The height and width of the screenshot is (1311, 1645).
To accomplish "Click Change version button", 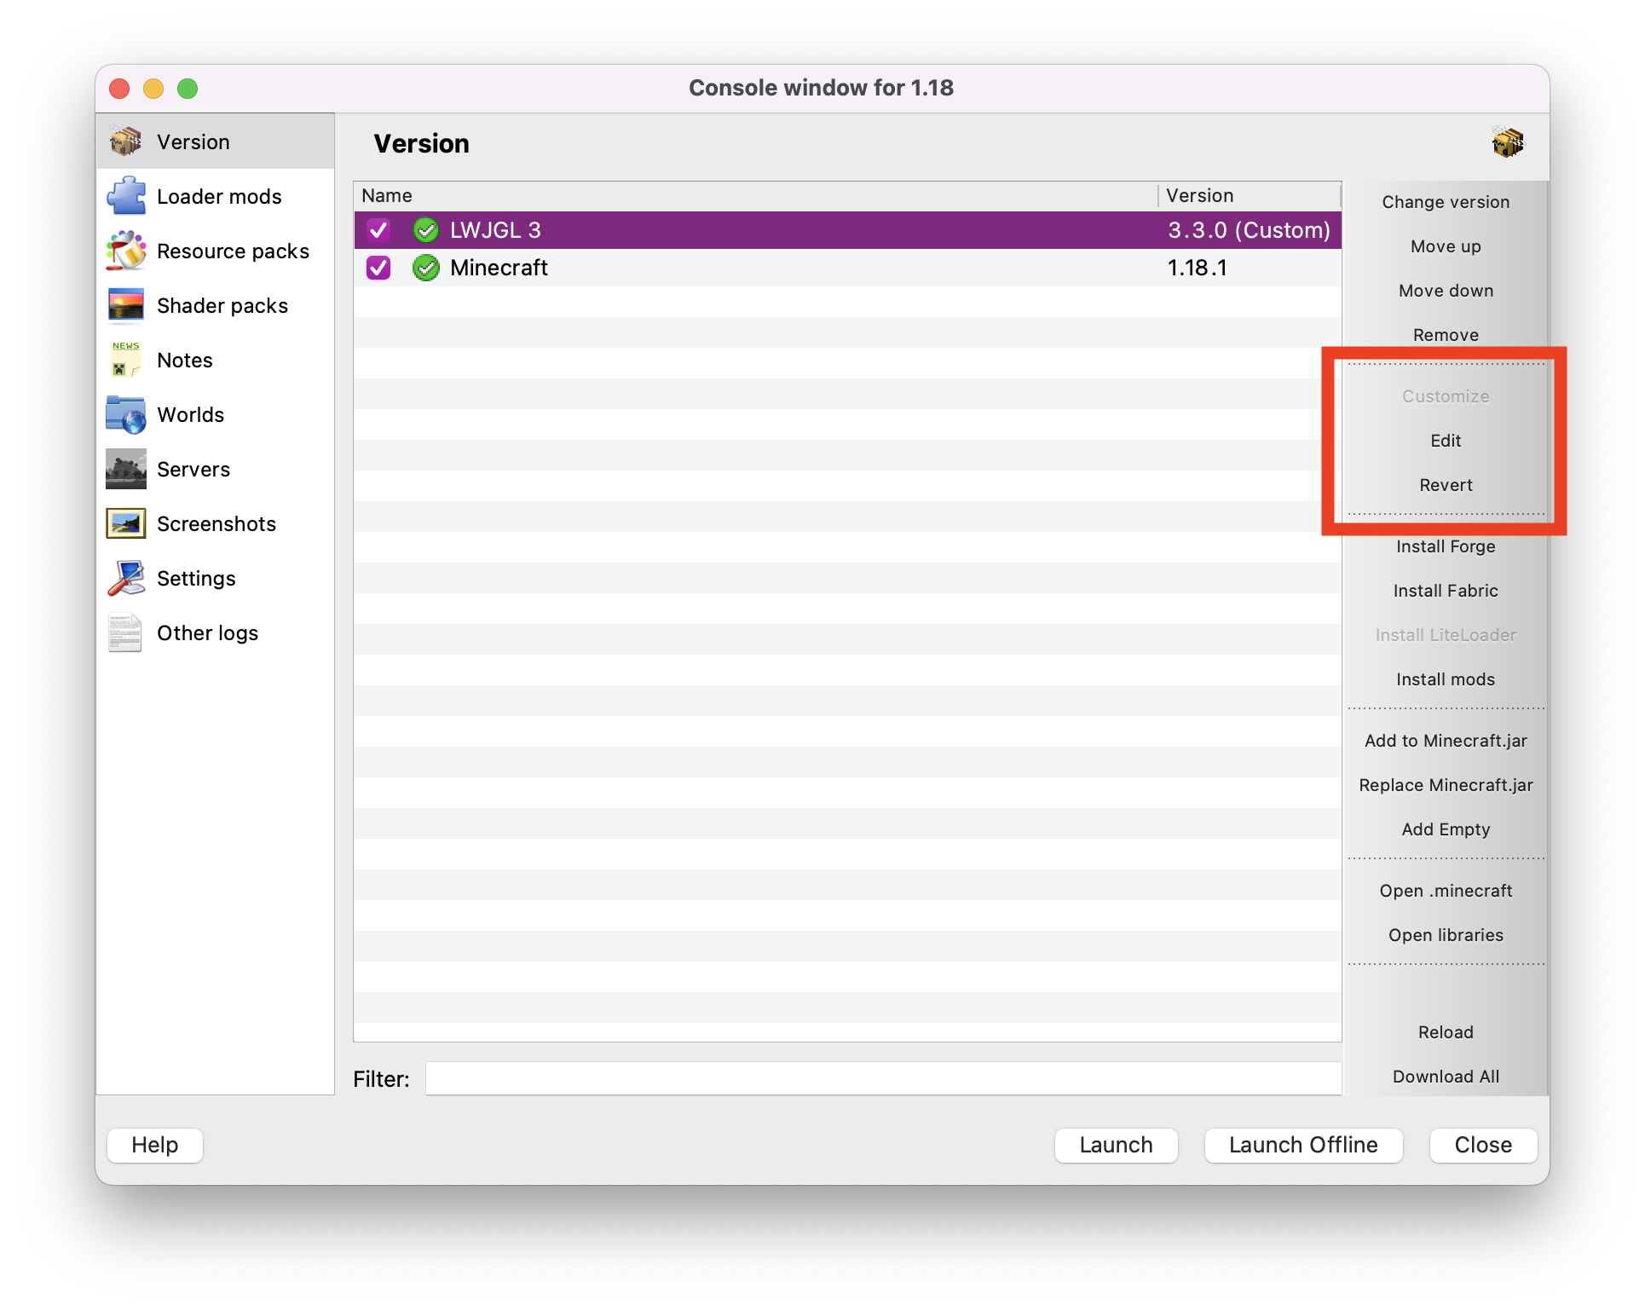I will 1446,202.
